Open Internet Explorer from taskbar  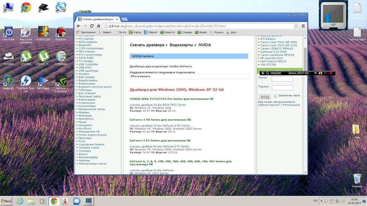[x=19, y=201]
